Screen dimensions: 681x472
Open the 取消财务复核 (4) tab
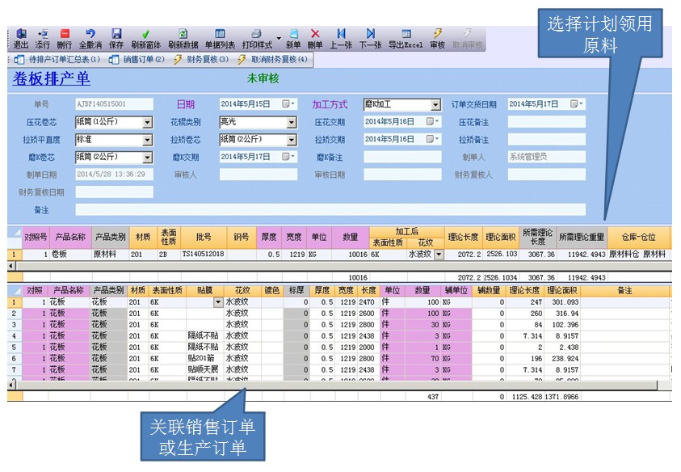click(x=273, y=59)
